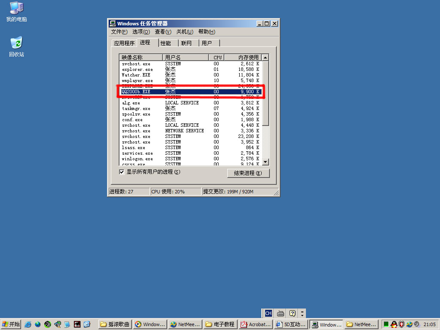This screenshot has height=330, width=440.
Task: Open the 我的电脑 desktop icon
Action: pyautogui.click(x=16, y=11)
